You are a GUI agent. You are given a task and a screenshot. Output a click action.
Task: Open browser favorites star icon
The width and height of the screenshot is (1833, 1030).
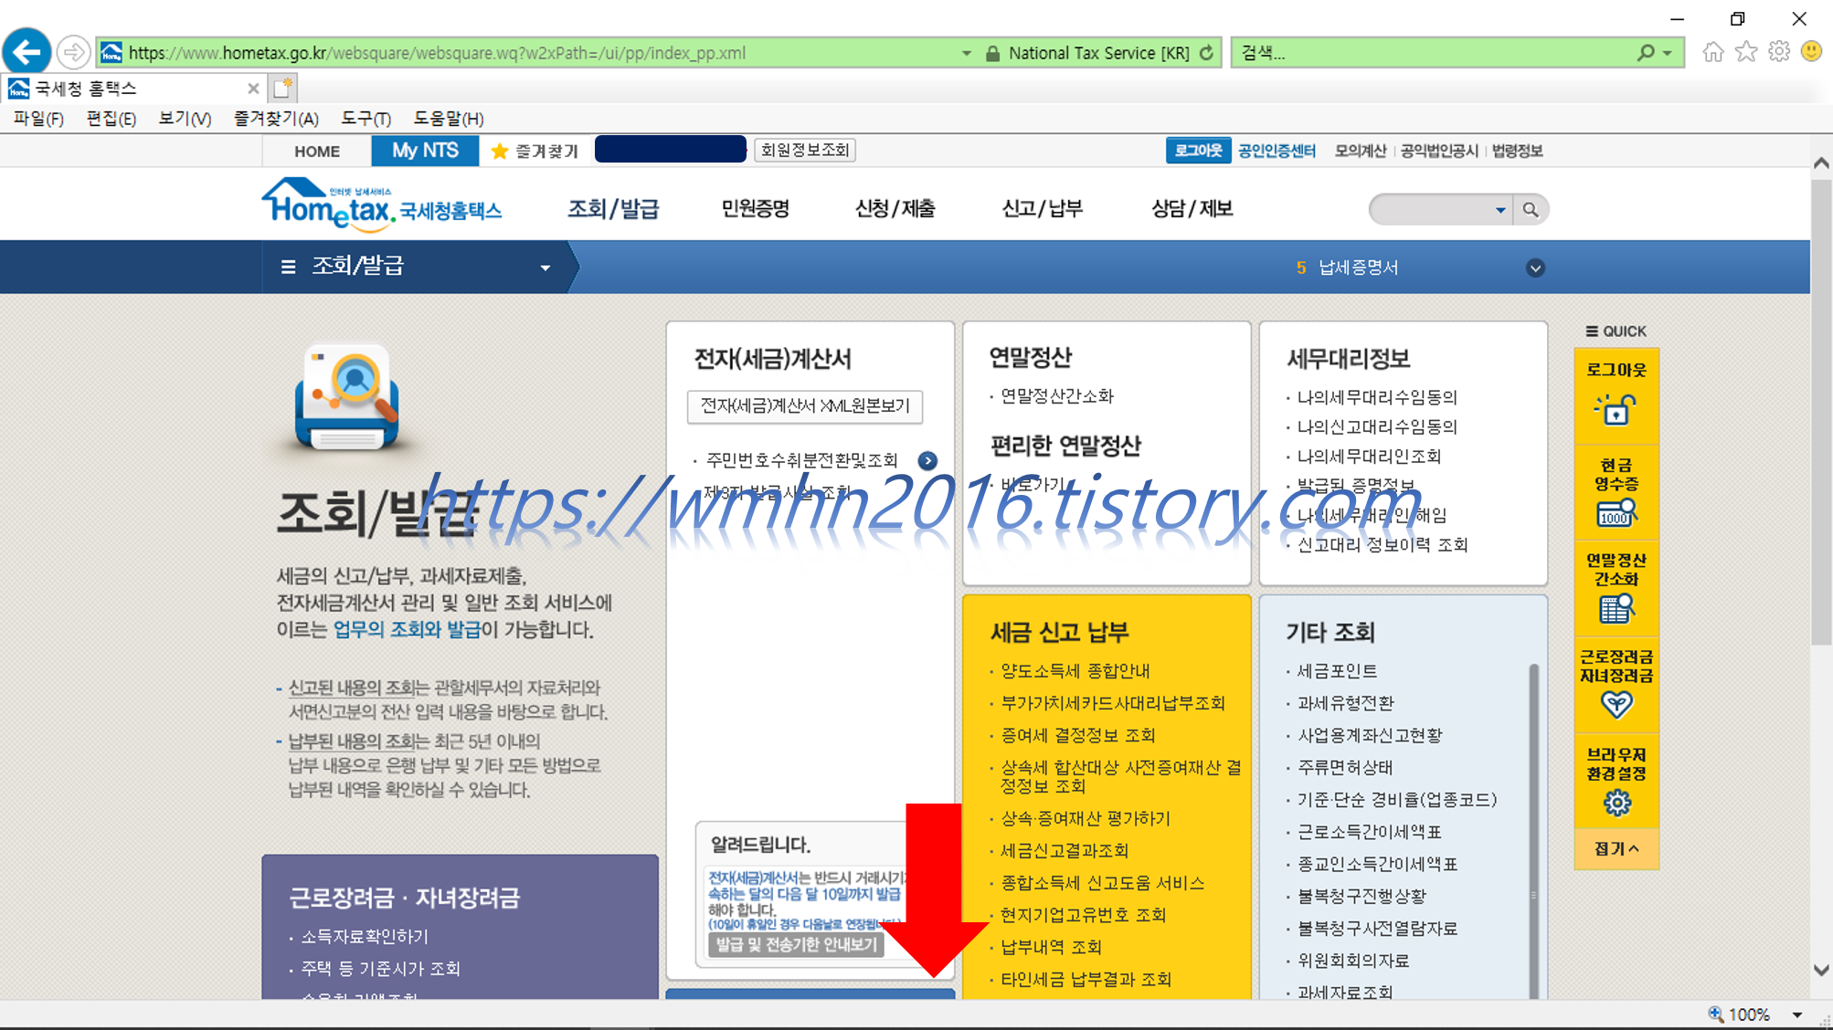point(1745,52)
